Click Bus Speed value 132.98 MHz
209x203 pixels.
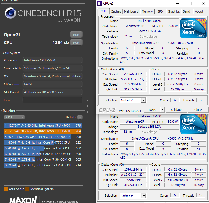point(133,84)
